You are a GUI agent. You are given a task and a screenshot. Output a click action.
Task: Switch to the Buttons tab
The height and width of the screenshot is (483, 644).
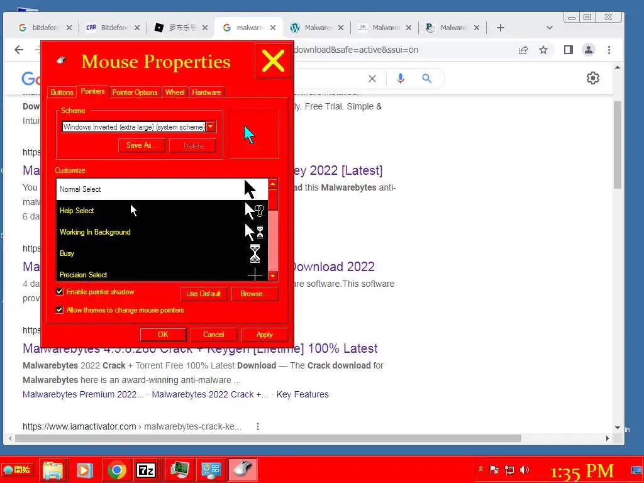(x=62, y=92)
